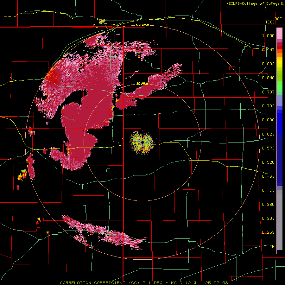Pick the pink top segment of color bar
The image size is (285, 285).
pyautogui.click(x=280, y=34)
